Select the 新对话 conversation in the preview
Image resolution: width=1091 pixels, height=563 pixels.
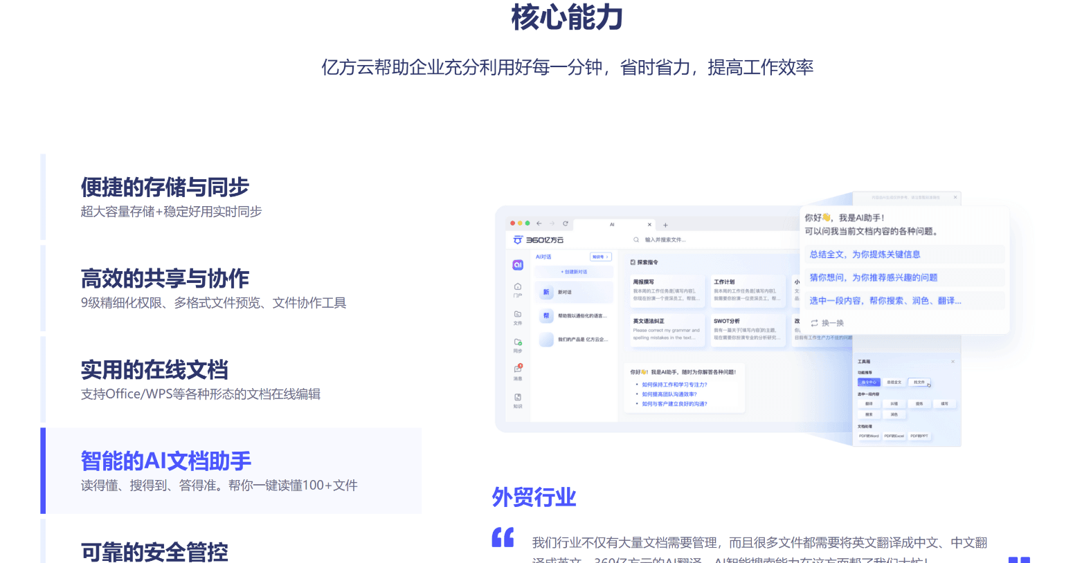tap(574, 292)
